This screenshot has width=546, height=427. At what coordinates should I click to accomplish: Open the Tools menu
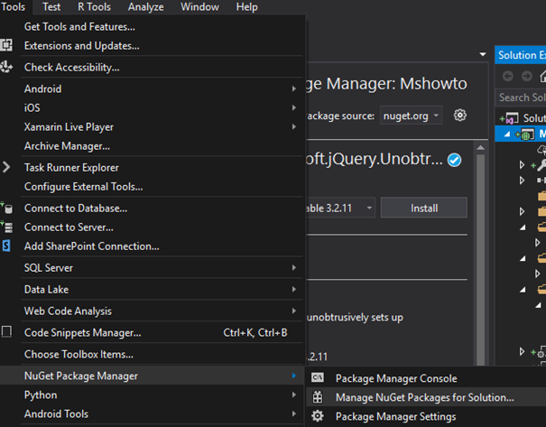14,6
